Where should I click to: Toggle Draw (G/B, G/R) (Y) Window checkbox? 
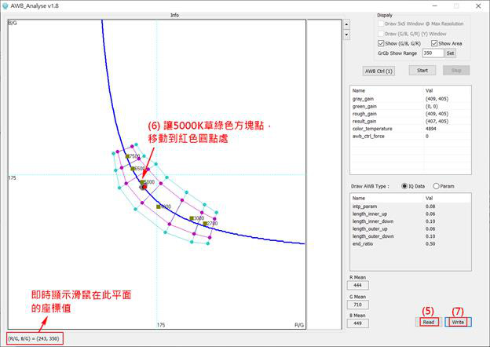coord(381,34)
